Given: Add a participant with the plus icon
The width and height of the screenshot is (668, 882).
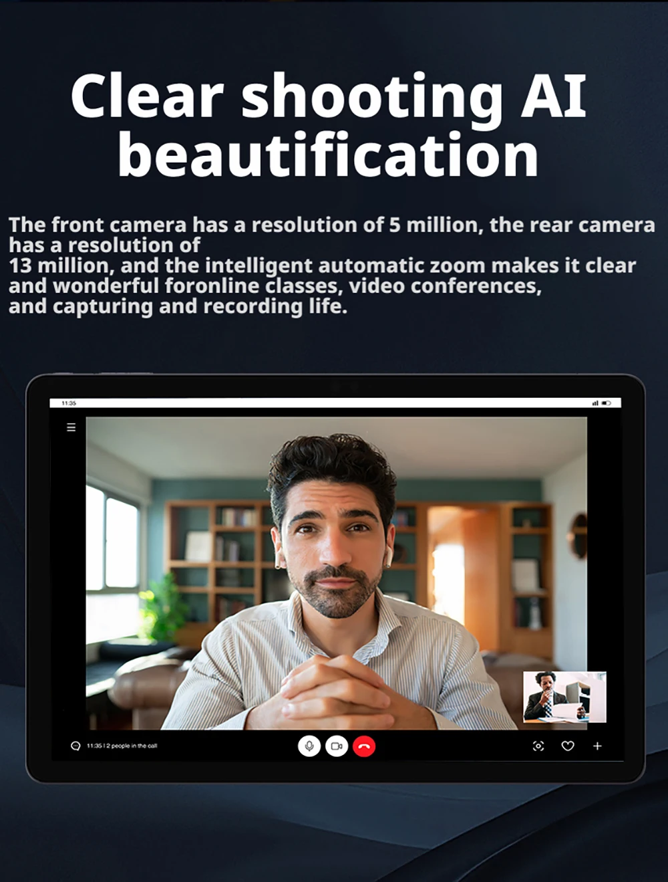Looking at the screenshot, I should pos(597,746).
